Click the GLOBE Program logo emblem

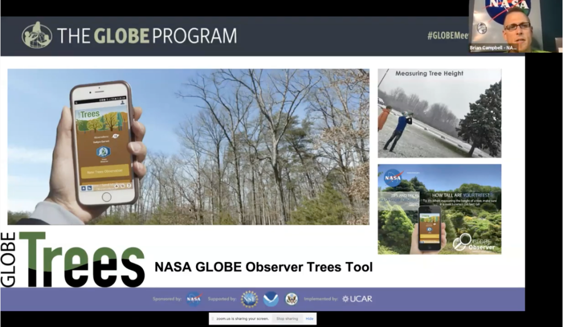point(37,36)
